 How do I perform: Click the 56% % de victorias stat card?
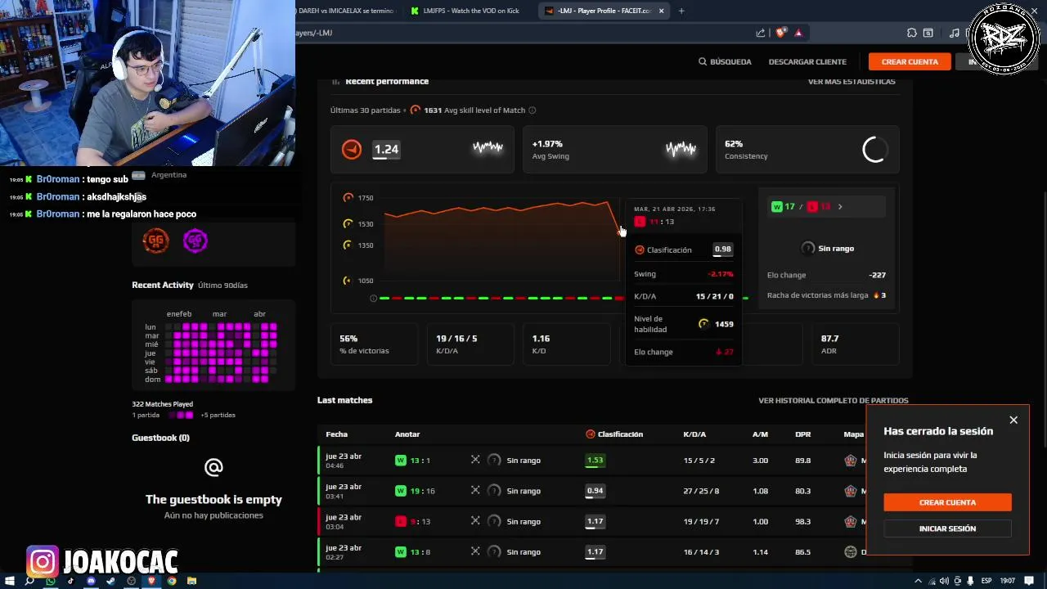pos(374,344)
